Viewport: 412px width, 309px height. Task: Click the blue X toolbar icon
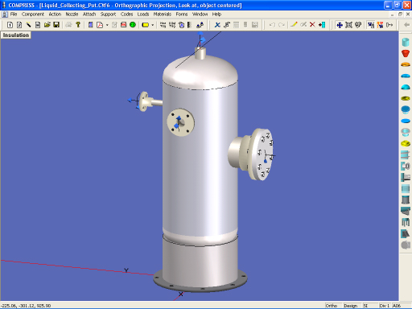pyautogui.click(x=217, y=25)
